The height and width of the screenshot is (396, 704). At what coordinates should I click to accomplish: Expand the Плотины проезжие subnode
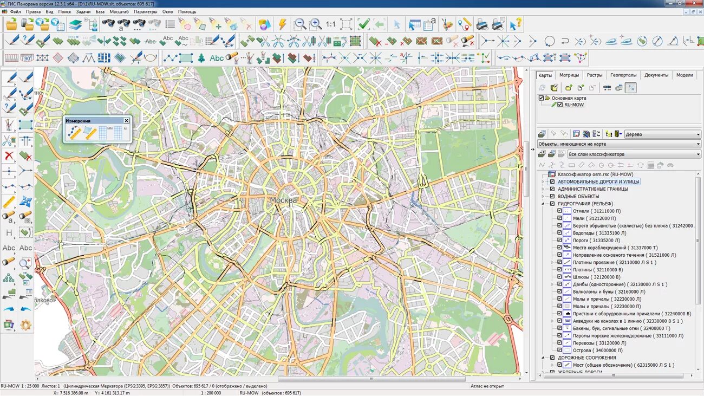pyautogui.click(x=552, y=262)
